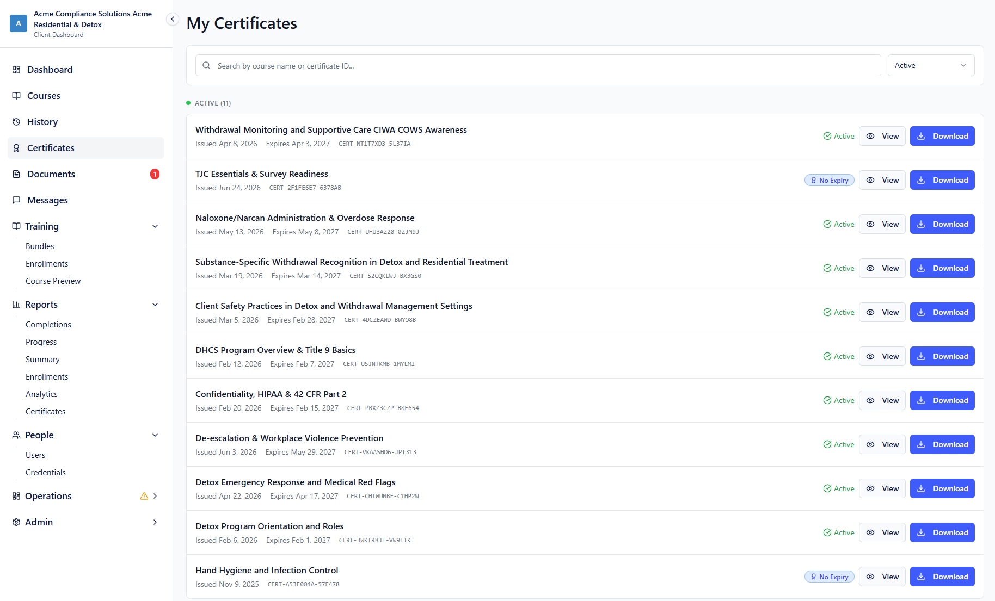Open Summary under Reports
Viewport: 995px width, 601px height.
(x=42, y=360)
